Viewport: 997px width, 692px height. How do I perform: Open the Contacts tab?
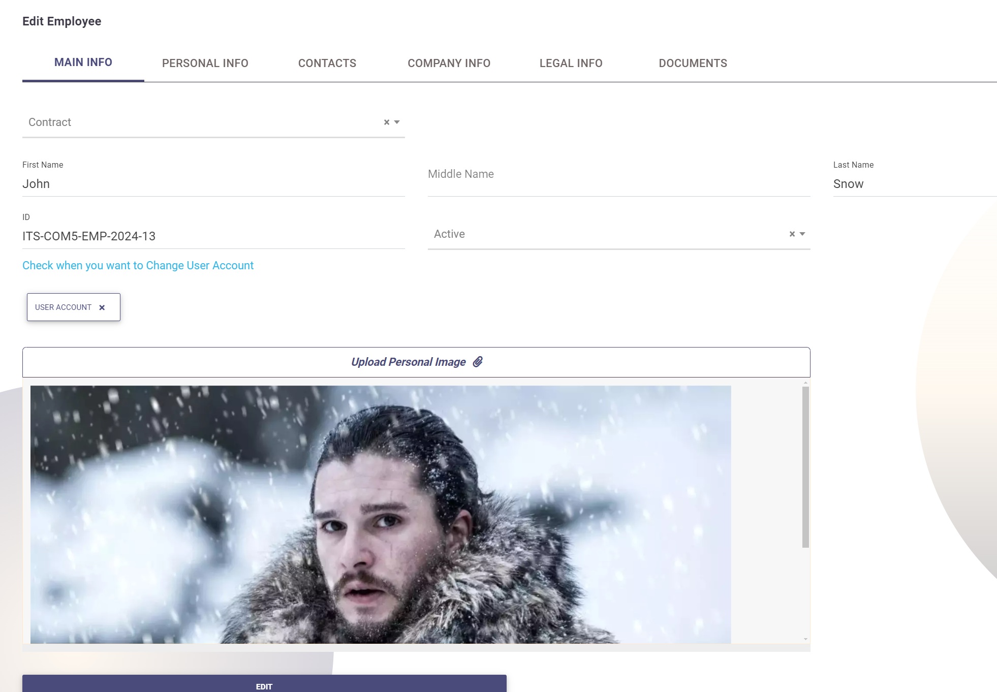[x=327, y=63]
